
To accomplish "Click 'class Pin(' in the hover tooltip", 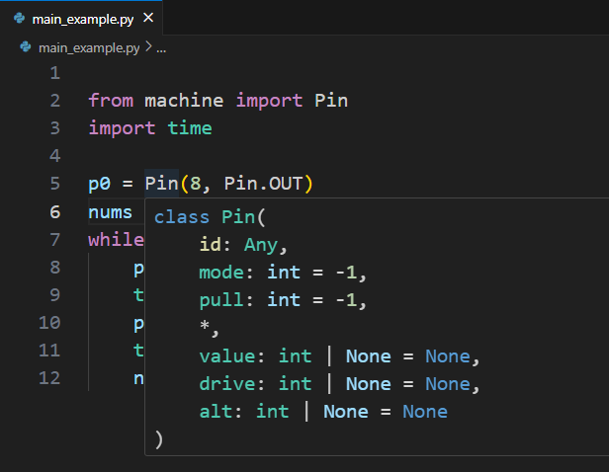I will (211, 217).
